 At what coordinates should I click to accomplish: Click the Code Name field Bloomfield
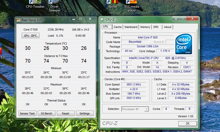click(135, 42)
